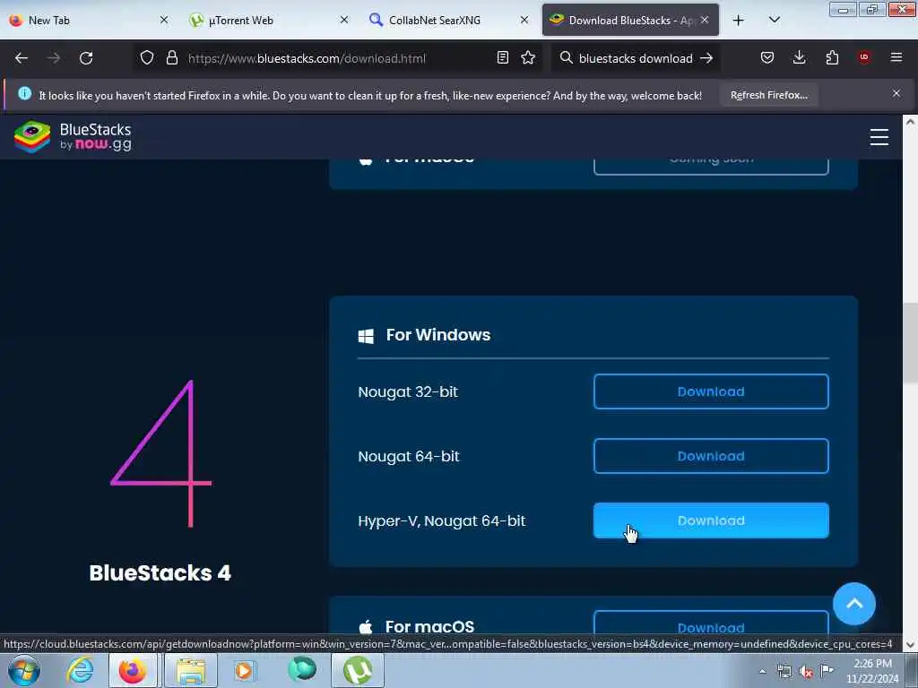
Task: Click the BlueStacks by now.gg logo
Action: [74, 137]
